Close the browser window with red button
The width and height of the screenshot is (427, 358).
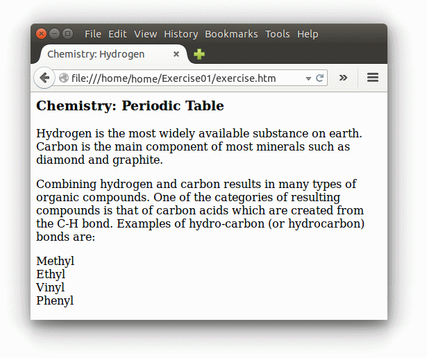click(x=41, y=34)
